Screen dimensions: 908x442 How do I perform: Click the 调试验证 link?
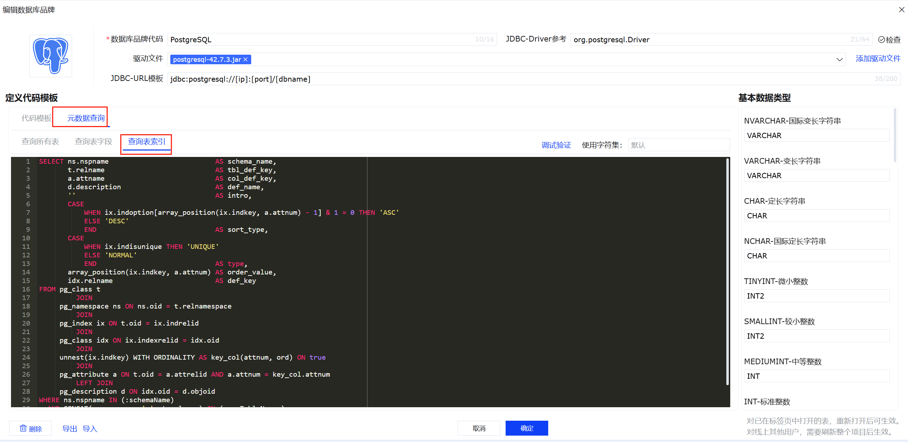pyautogui.click(x=556, y=145)
